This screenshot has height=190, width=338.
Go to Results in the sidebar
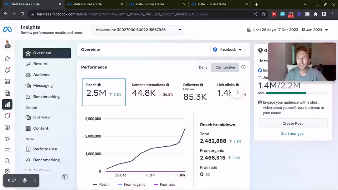(40, 64)
